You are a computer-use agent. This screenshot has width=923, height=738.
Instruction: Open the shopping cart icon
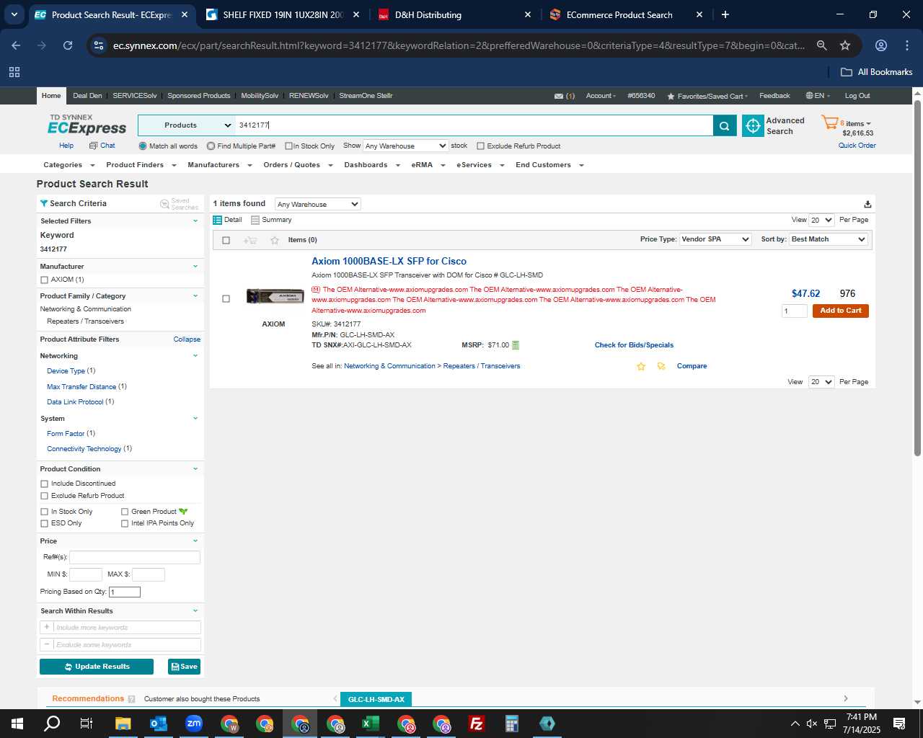(x=829, y=123)
